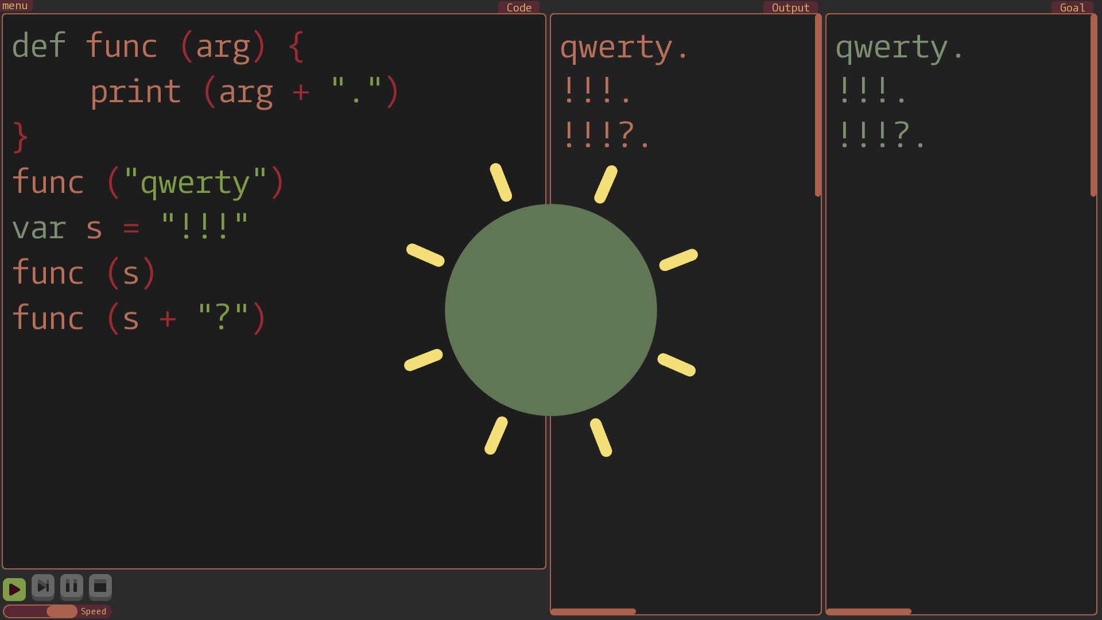Click the Stop icon button
The height and width of the screenshot is (620, 1102).
100,587
